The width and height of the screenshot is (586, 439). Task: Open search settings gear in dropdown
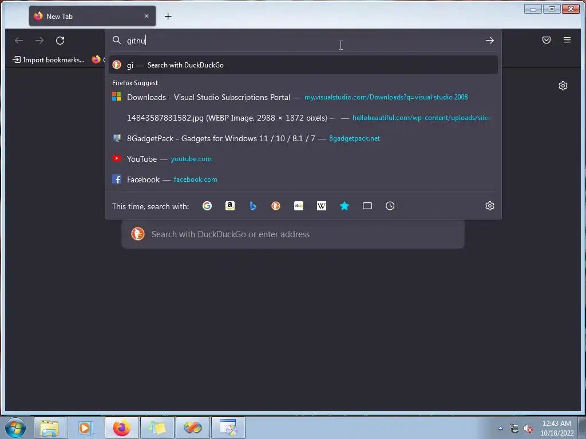(490, 206)
